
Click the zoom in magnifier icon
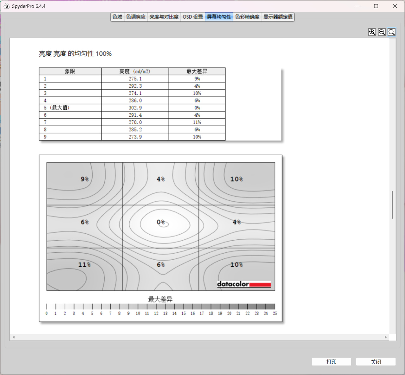[372, 32]
